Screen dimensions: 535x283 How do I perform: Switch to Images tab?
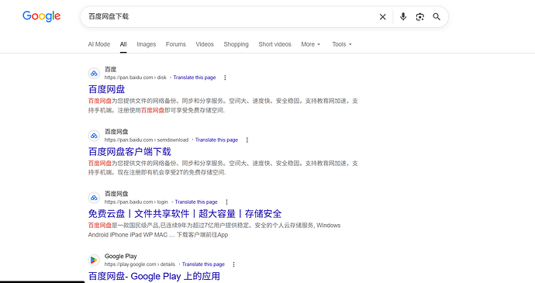coord(146,44)
